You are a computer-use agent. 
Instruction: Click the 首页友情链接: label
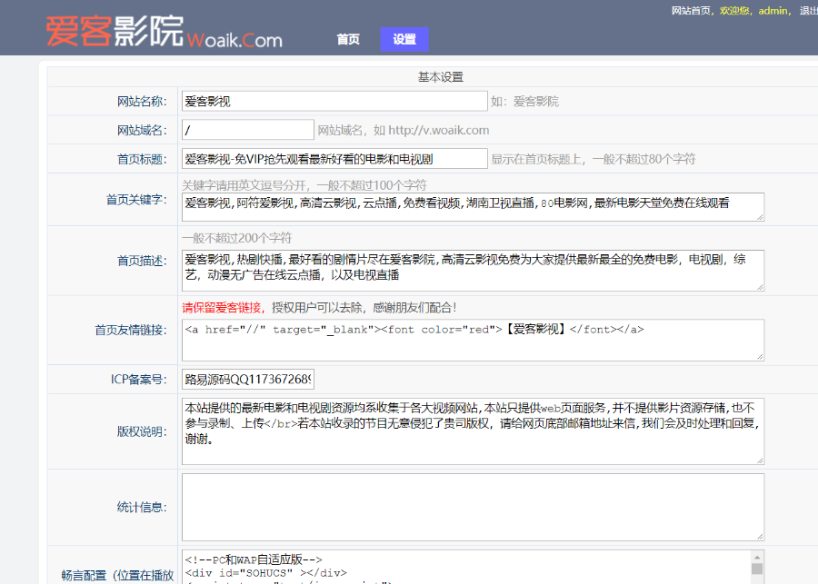point(131,330)
